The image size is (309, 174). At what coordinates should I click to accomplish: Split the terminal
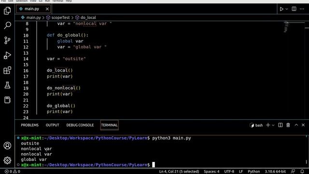[280, 125]
